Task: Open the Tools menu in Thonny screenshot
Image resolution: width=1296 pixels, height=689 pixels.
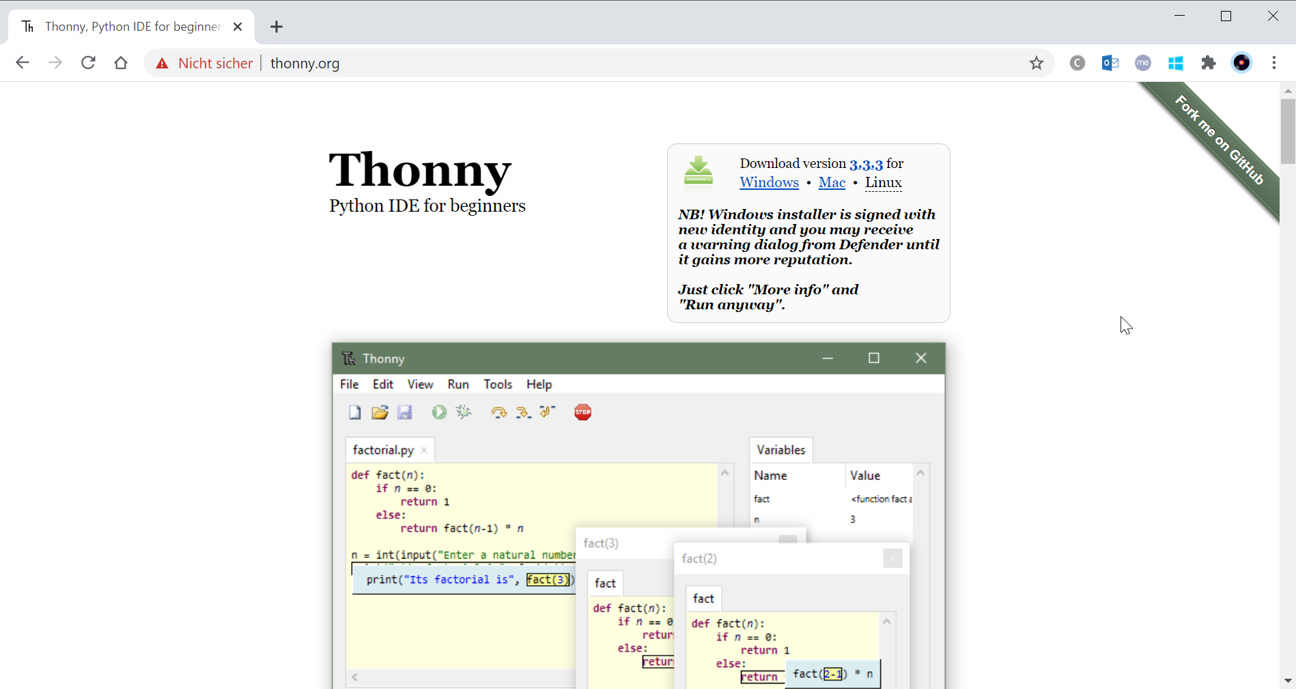Action: [x=498, y=384]
